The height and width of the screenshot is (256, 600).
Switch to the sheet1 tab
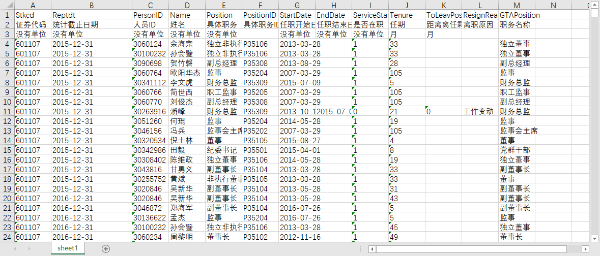67,248
